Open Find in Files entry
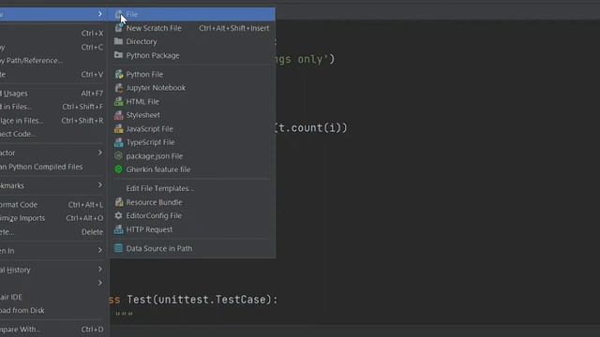The height and width of the screenshot is (337, 600). (53, 107)
